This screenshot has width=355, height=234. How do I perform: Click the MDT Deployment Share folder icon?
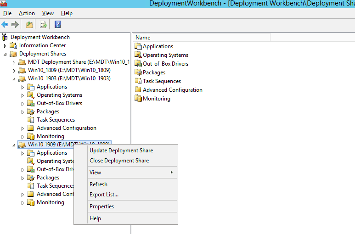click(22, 62)
